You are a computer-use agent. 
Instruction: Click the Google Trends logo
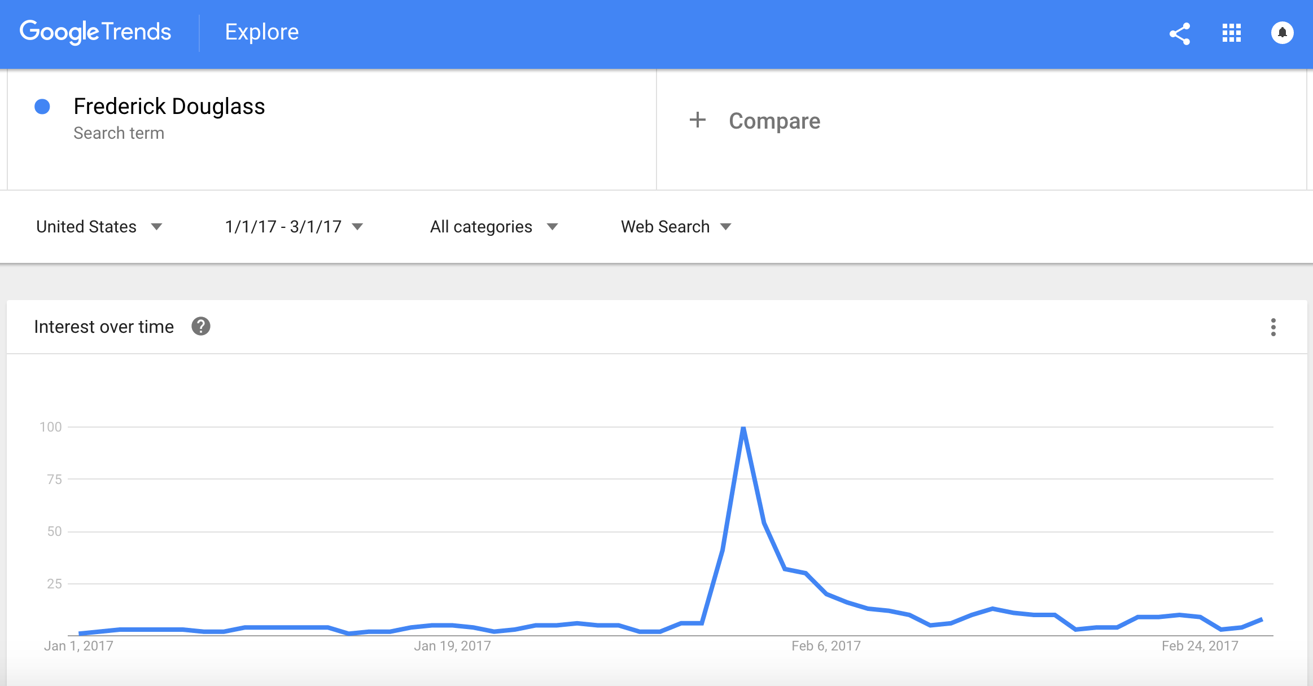point(95,32)
